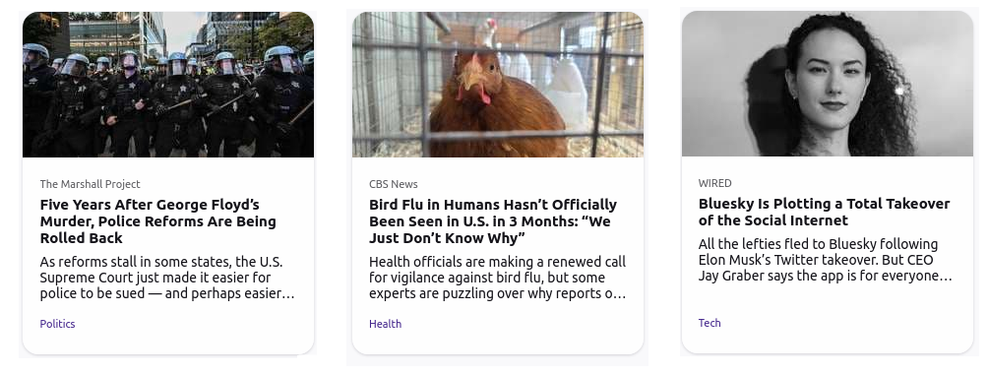Click the summary starting 'As reforms stall'
Image resolution: width=988 pixels, height=375 pixels.
click(x=167, y=278)
